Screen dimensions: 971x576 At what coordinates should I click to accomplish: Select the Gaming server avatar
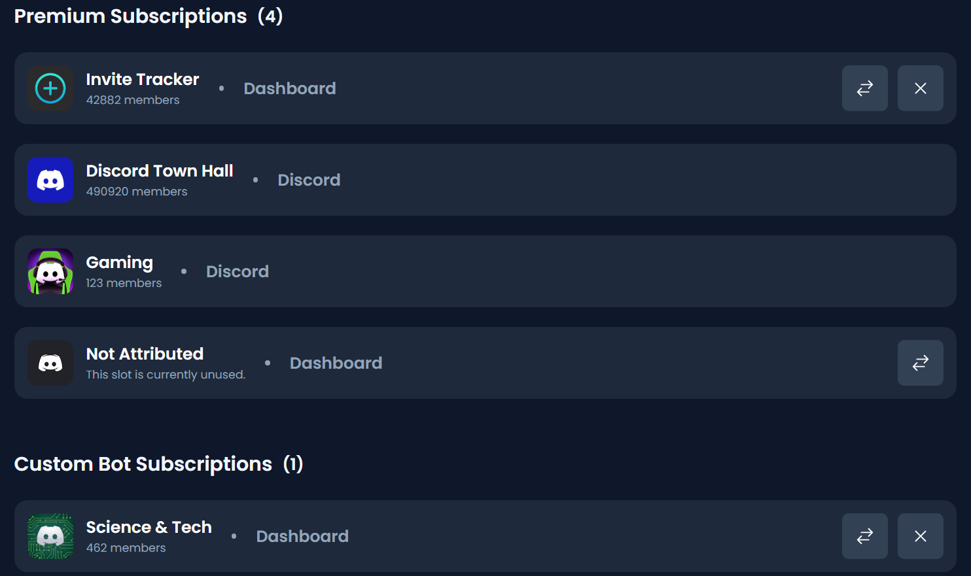(50, 271)
